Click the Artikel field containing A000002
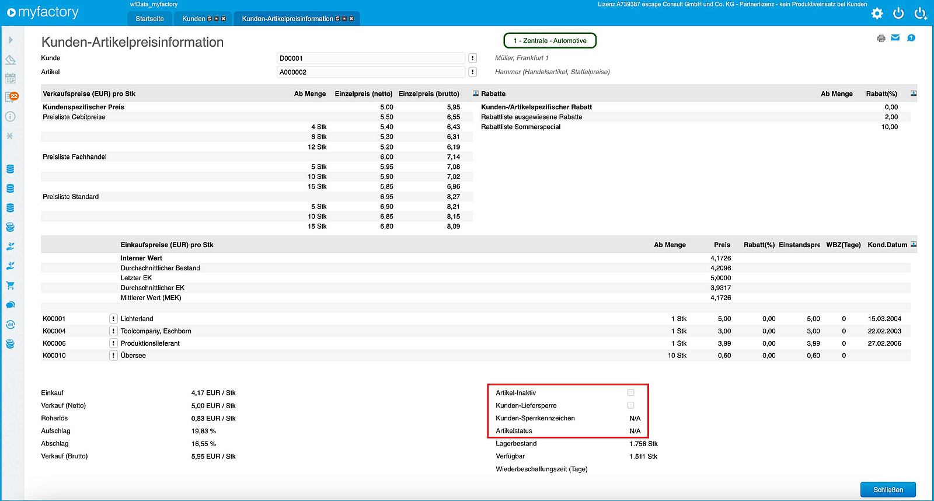The height and width of the screenshot is (501, 934). tap(371, 72)
